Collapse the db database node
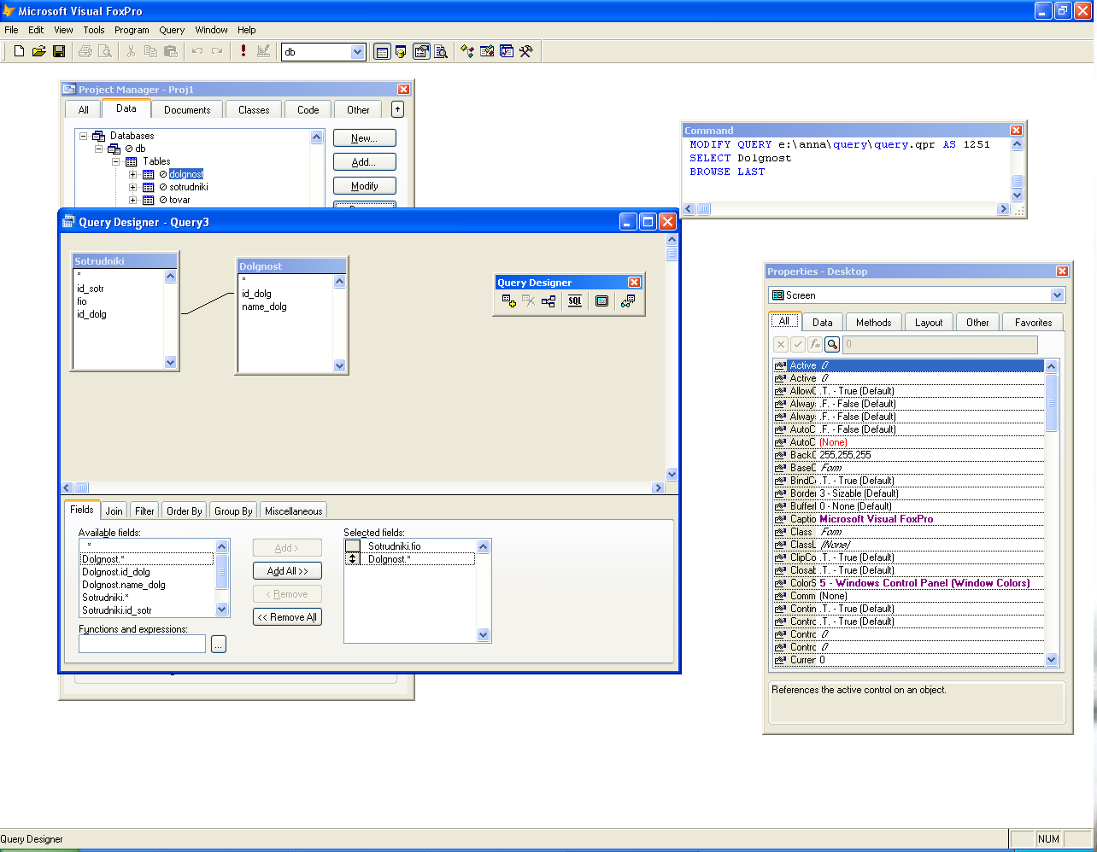 pyautogui.click(x=98, y=149)
